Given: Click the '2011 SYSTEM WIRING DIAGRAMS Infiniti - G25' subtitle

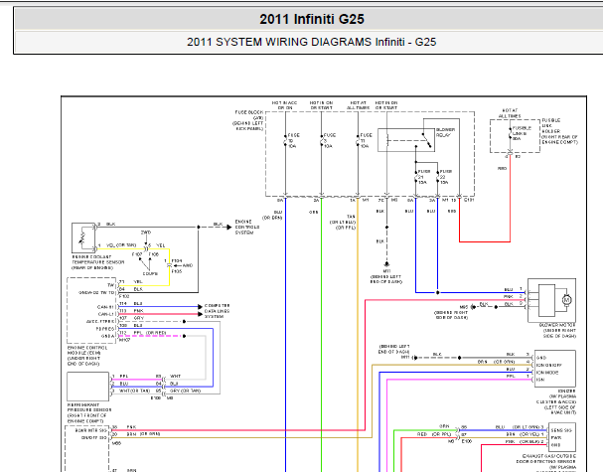Looking at the screenshot, I should (312, 42).
